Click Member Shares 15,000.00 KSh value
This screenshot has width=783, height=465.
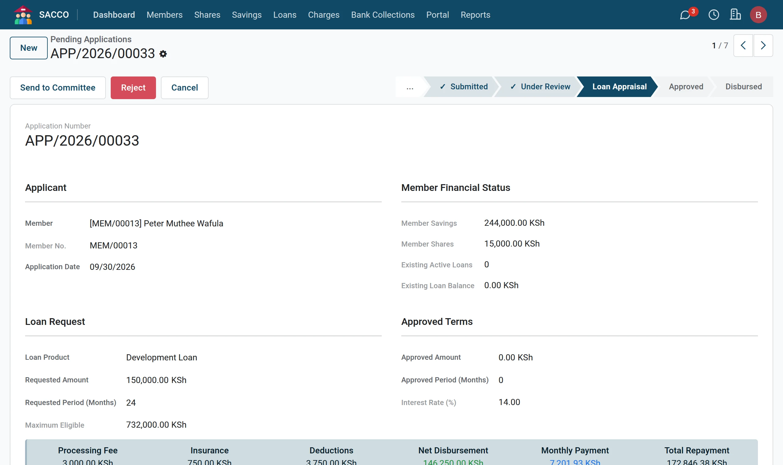512,244
